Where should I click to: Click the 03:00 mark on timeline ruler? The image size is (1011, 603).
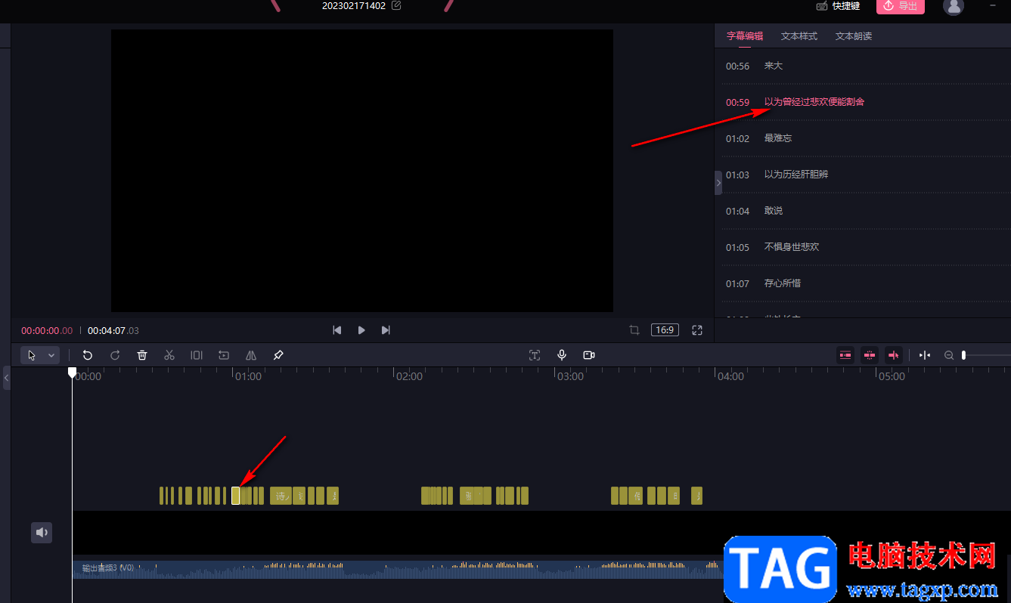pos(570,376)
